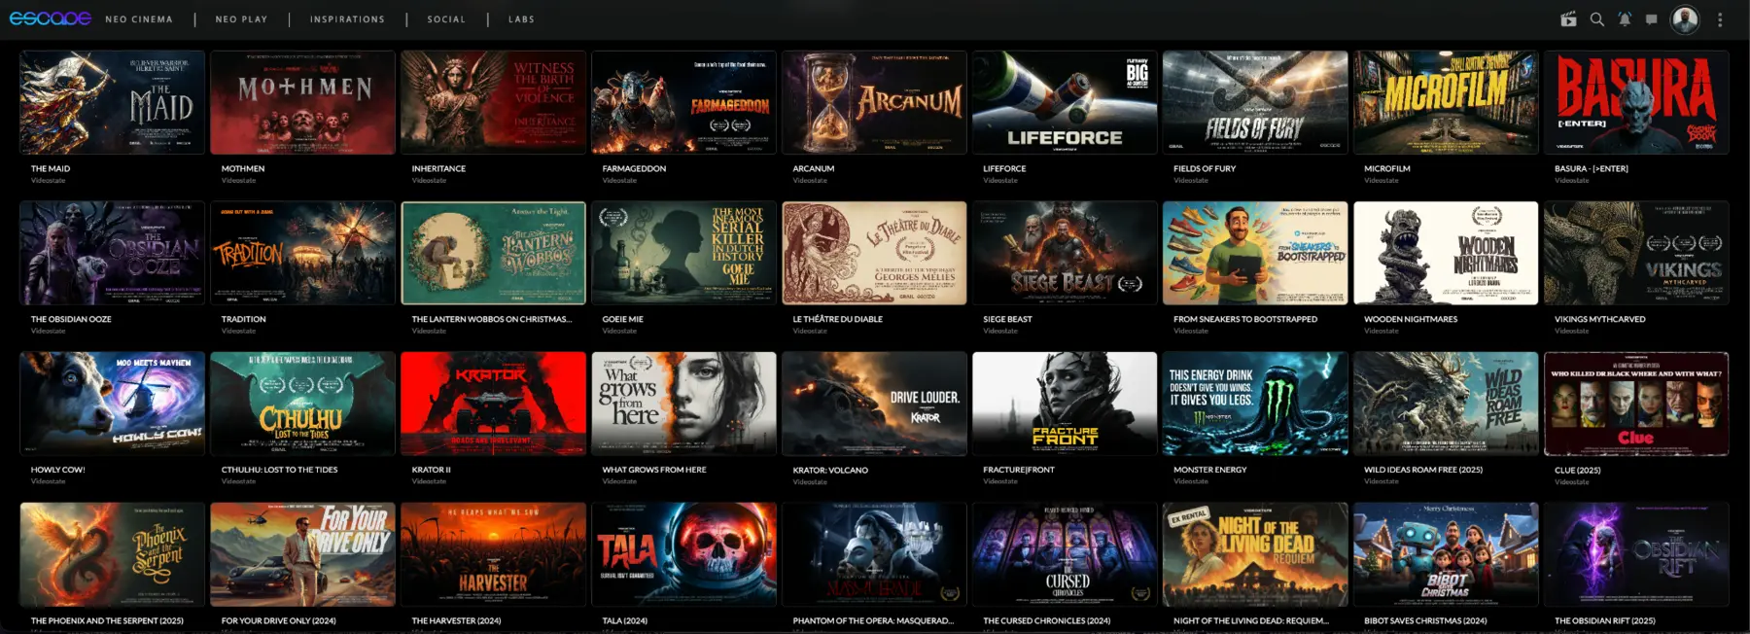Screen dimensions: 1750x634
Task: Open the Farmageddon poster thumbnail
Action: 684,102
